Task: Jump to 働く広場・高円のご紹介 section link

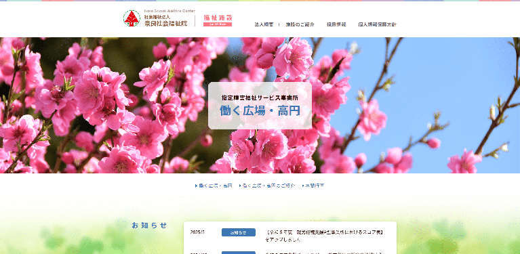Action: (267, 186)
